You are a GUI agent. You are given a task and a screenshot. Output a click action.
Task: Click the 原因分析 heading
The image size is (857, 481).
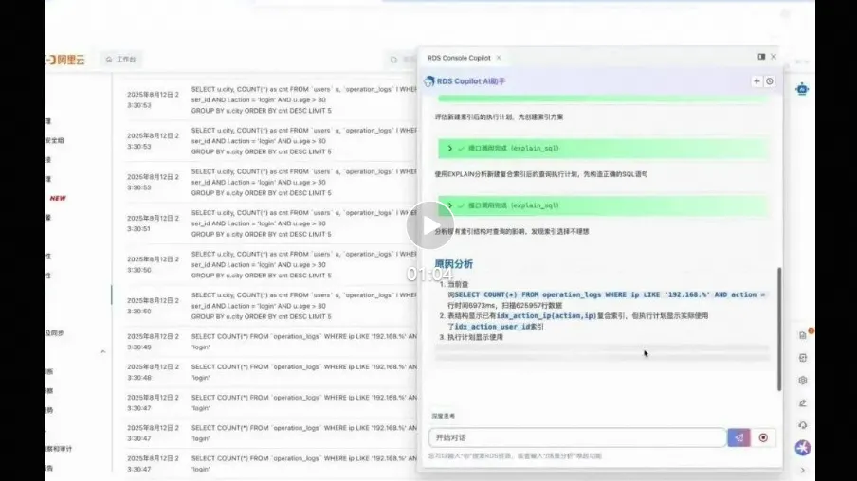[x=454, y=264]
